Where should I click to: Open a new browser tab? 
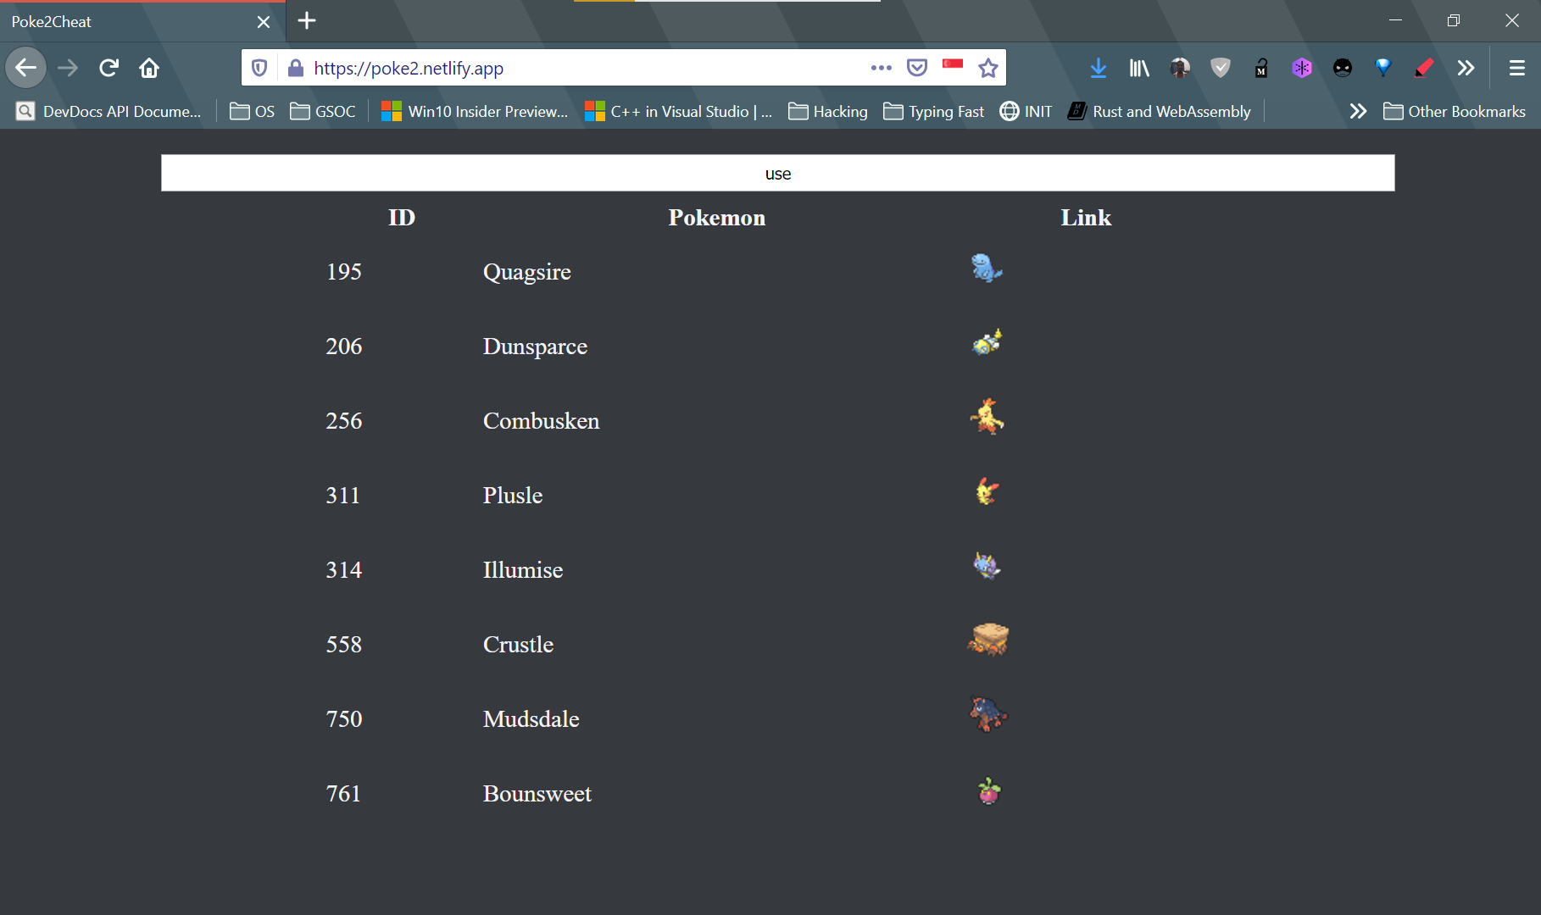click(307, 21)
